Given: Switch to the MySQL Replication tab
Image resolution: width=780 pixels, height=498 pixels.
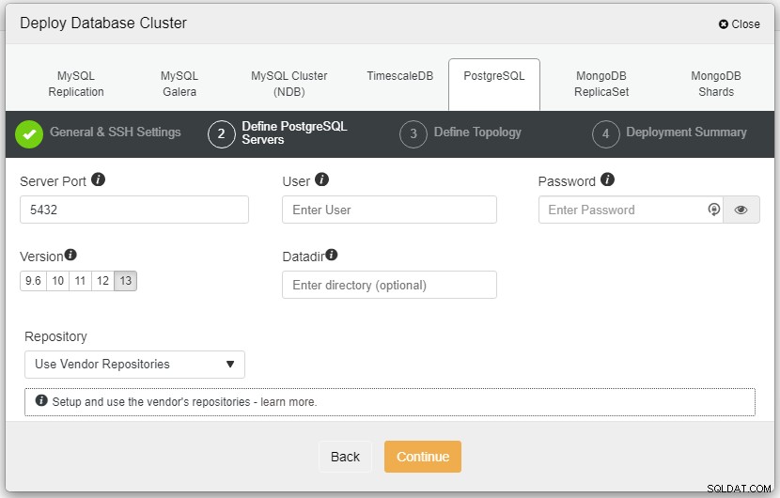Looking at the screenshot, I should pos(76,84).
